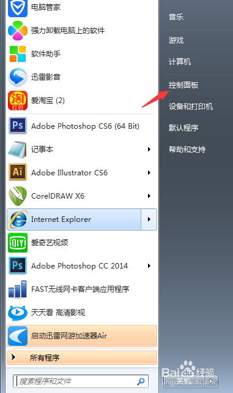Viewport: 233px width, 393px height.
Task: Click the 所有程序 label
Action: (45, 357)
